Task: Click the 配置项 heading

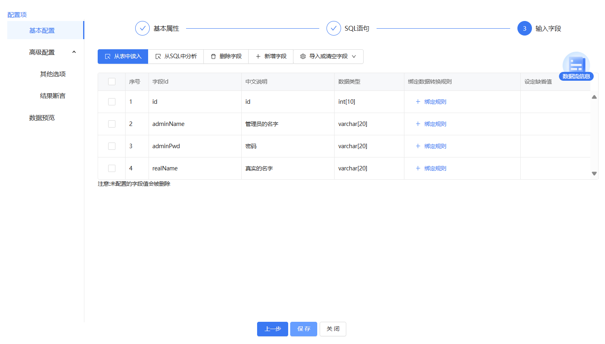Action: pos(17,15)
